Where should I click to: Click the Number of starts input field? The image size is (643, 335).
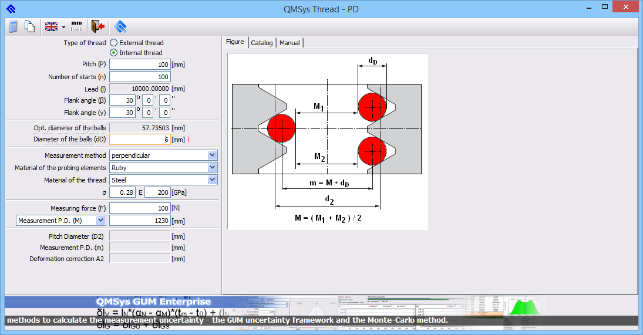coord(140,77)
